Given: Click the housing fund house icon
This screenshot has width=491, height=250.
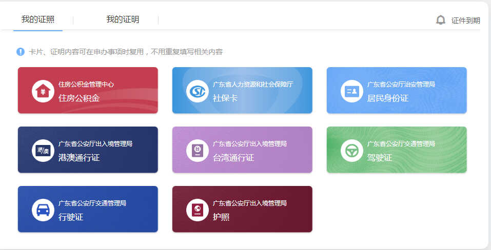Looking at the screenshot, I should coord(43,91).
